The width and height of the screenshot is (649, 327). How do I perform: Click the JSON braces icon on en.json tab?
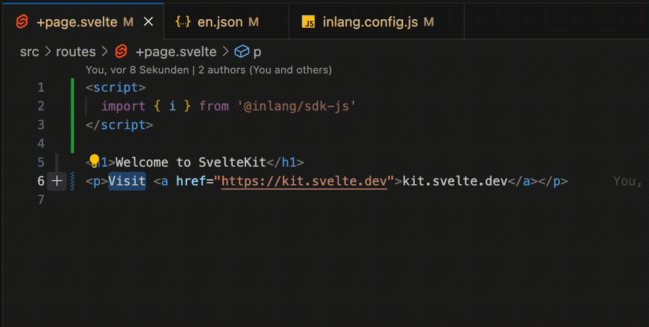coord(183,22)
